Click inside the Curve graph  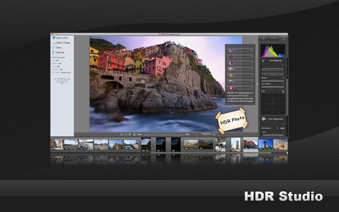[x=273, y=104]
